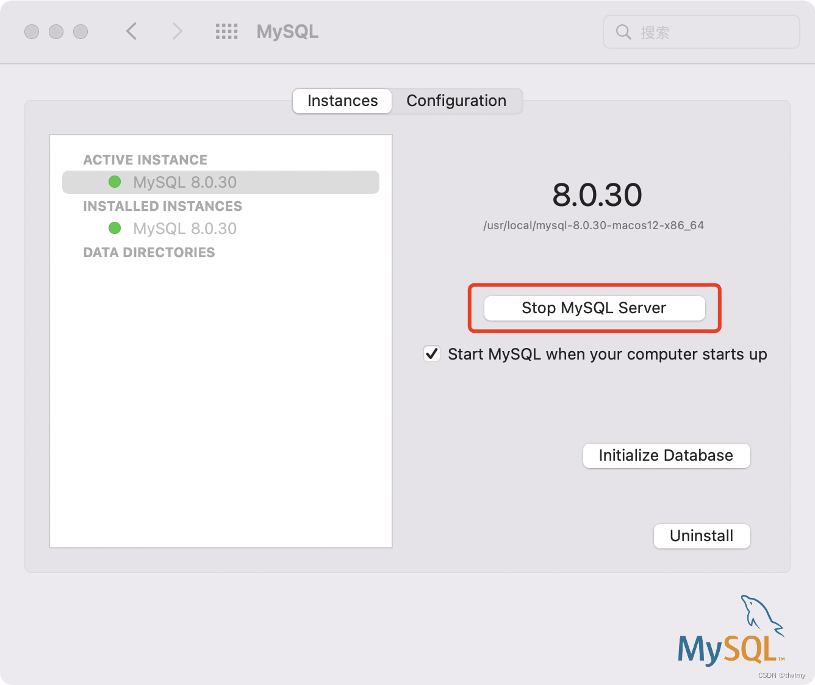Uncheck Start MySQL when computer starts up
The image size is (815, 685).
pos(432,353)
